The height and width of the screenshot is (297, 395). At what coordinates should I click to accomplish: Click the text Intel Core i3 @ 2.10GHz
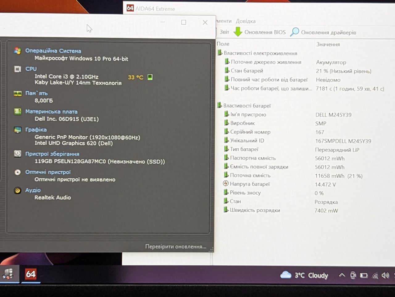pos(66,76)
